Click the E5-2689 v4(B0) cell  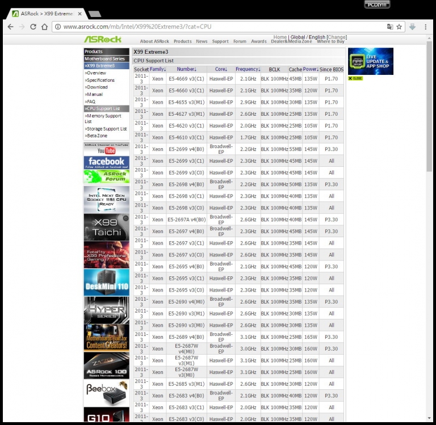[x=186, y=337]
